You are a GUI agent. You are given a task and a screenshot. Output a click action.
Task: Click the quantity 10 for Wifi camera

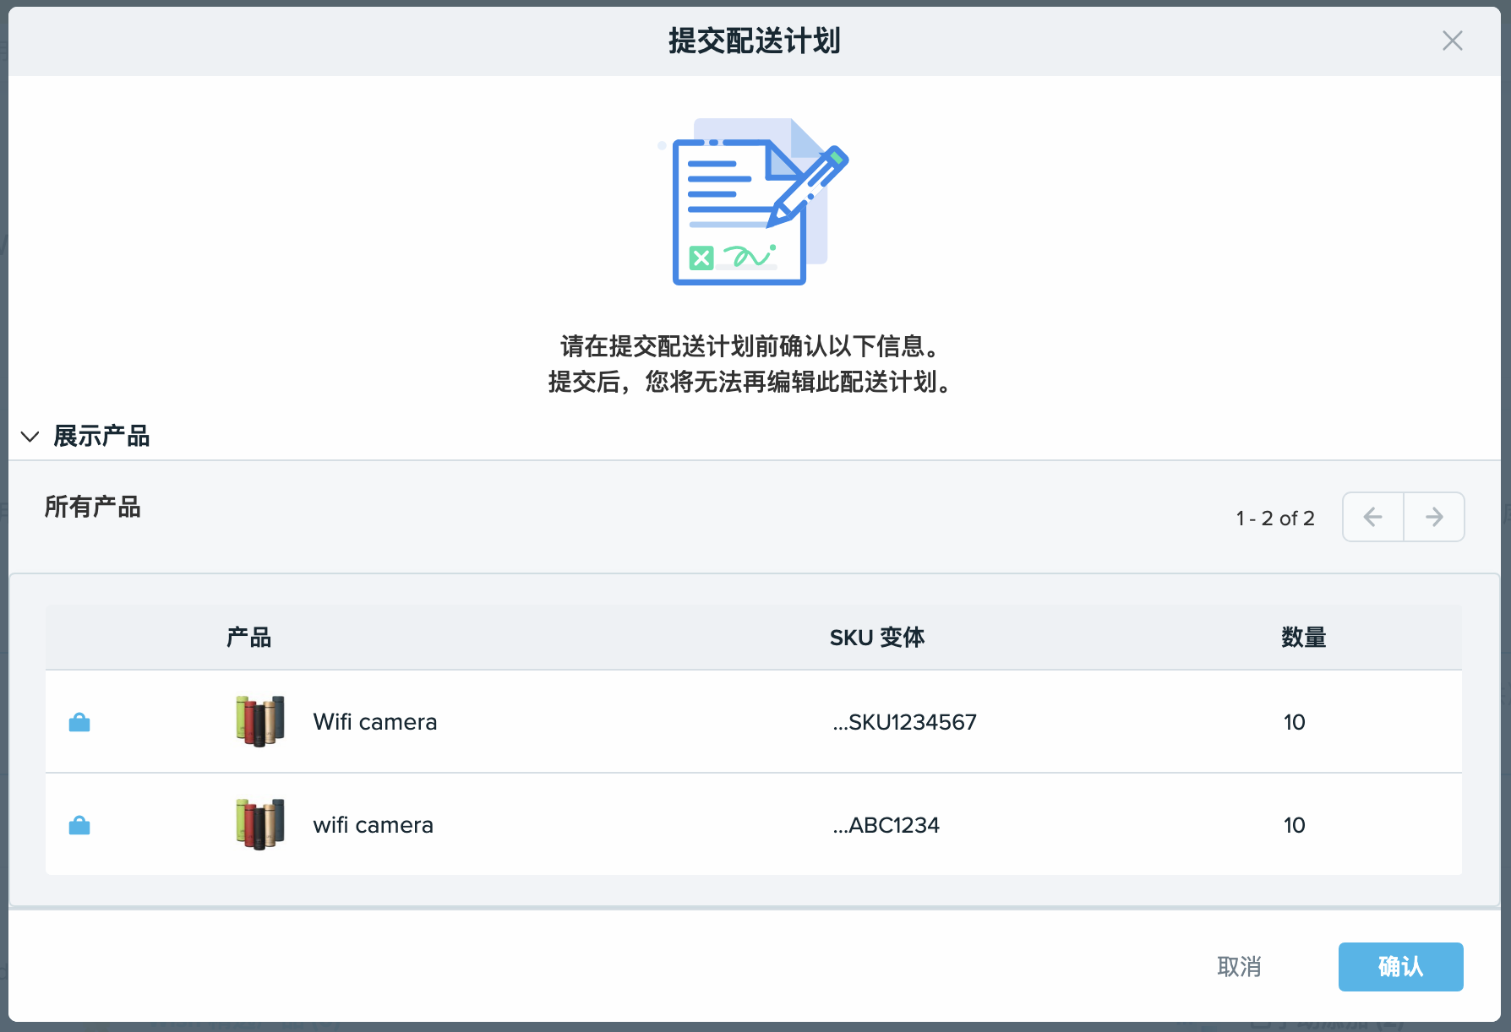click(x=1294, y=722)
